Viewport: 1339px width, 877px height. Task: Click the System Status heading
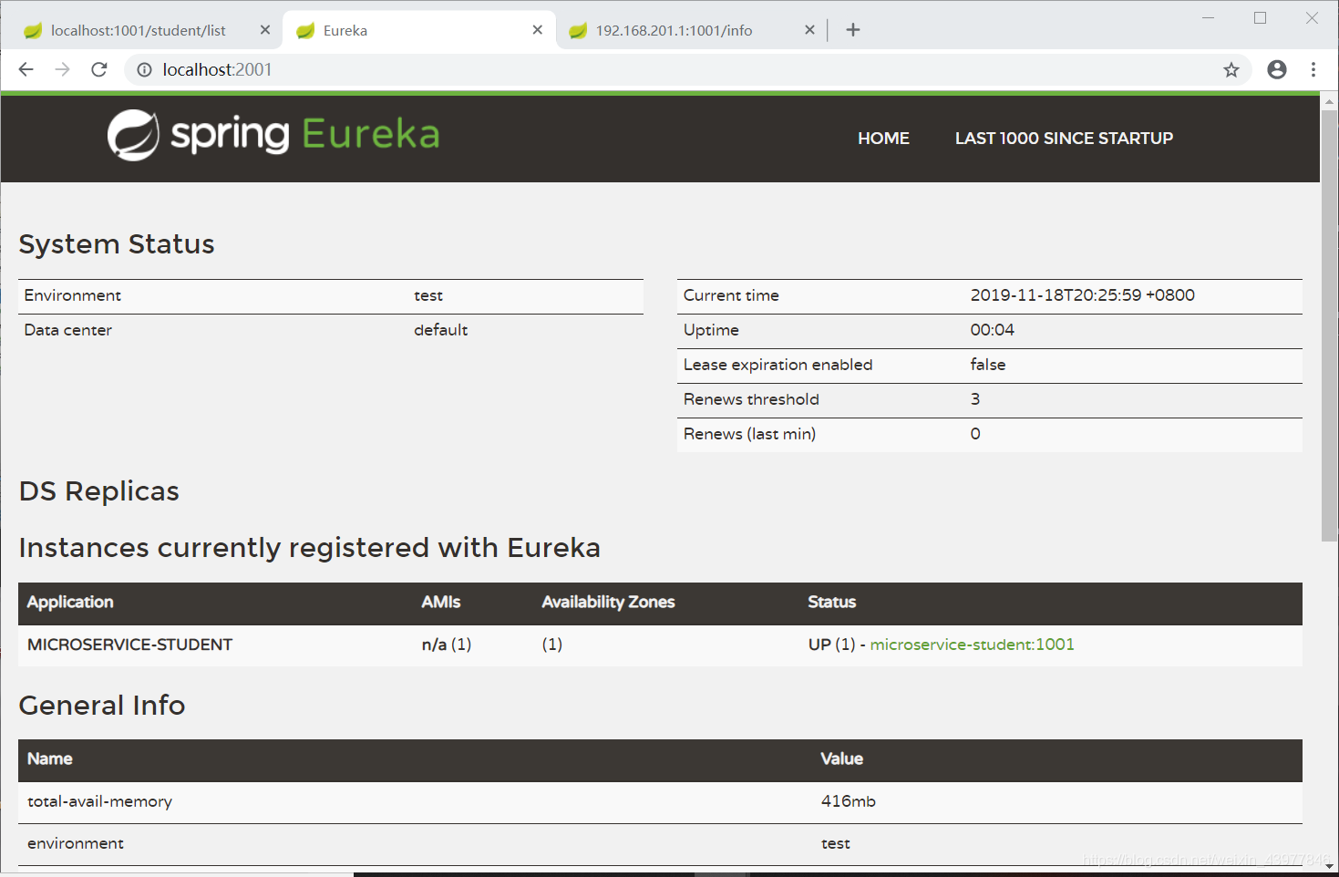[x=117, y=244]
